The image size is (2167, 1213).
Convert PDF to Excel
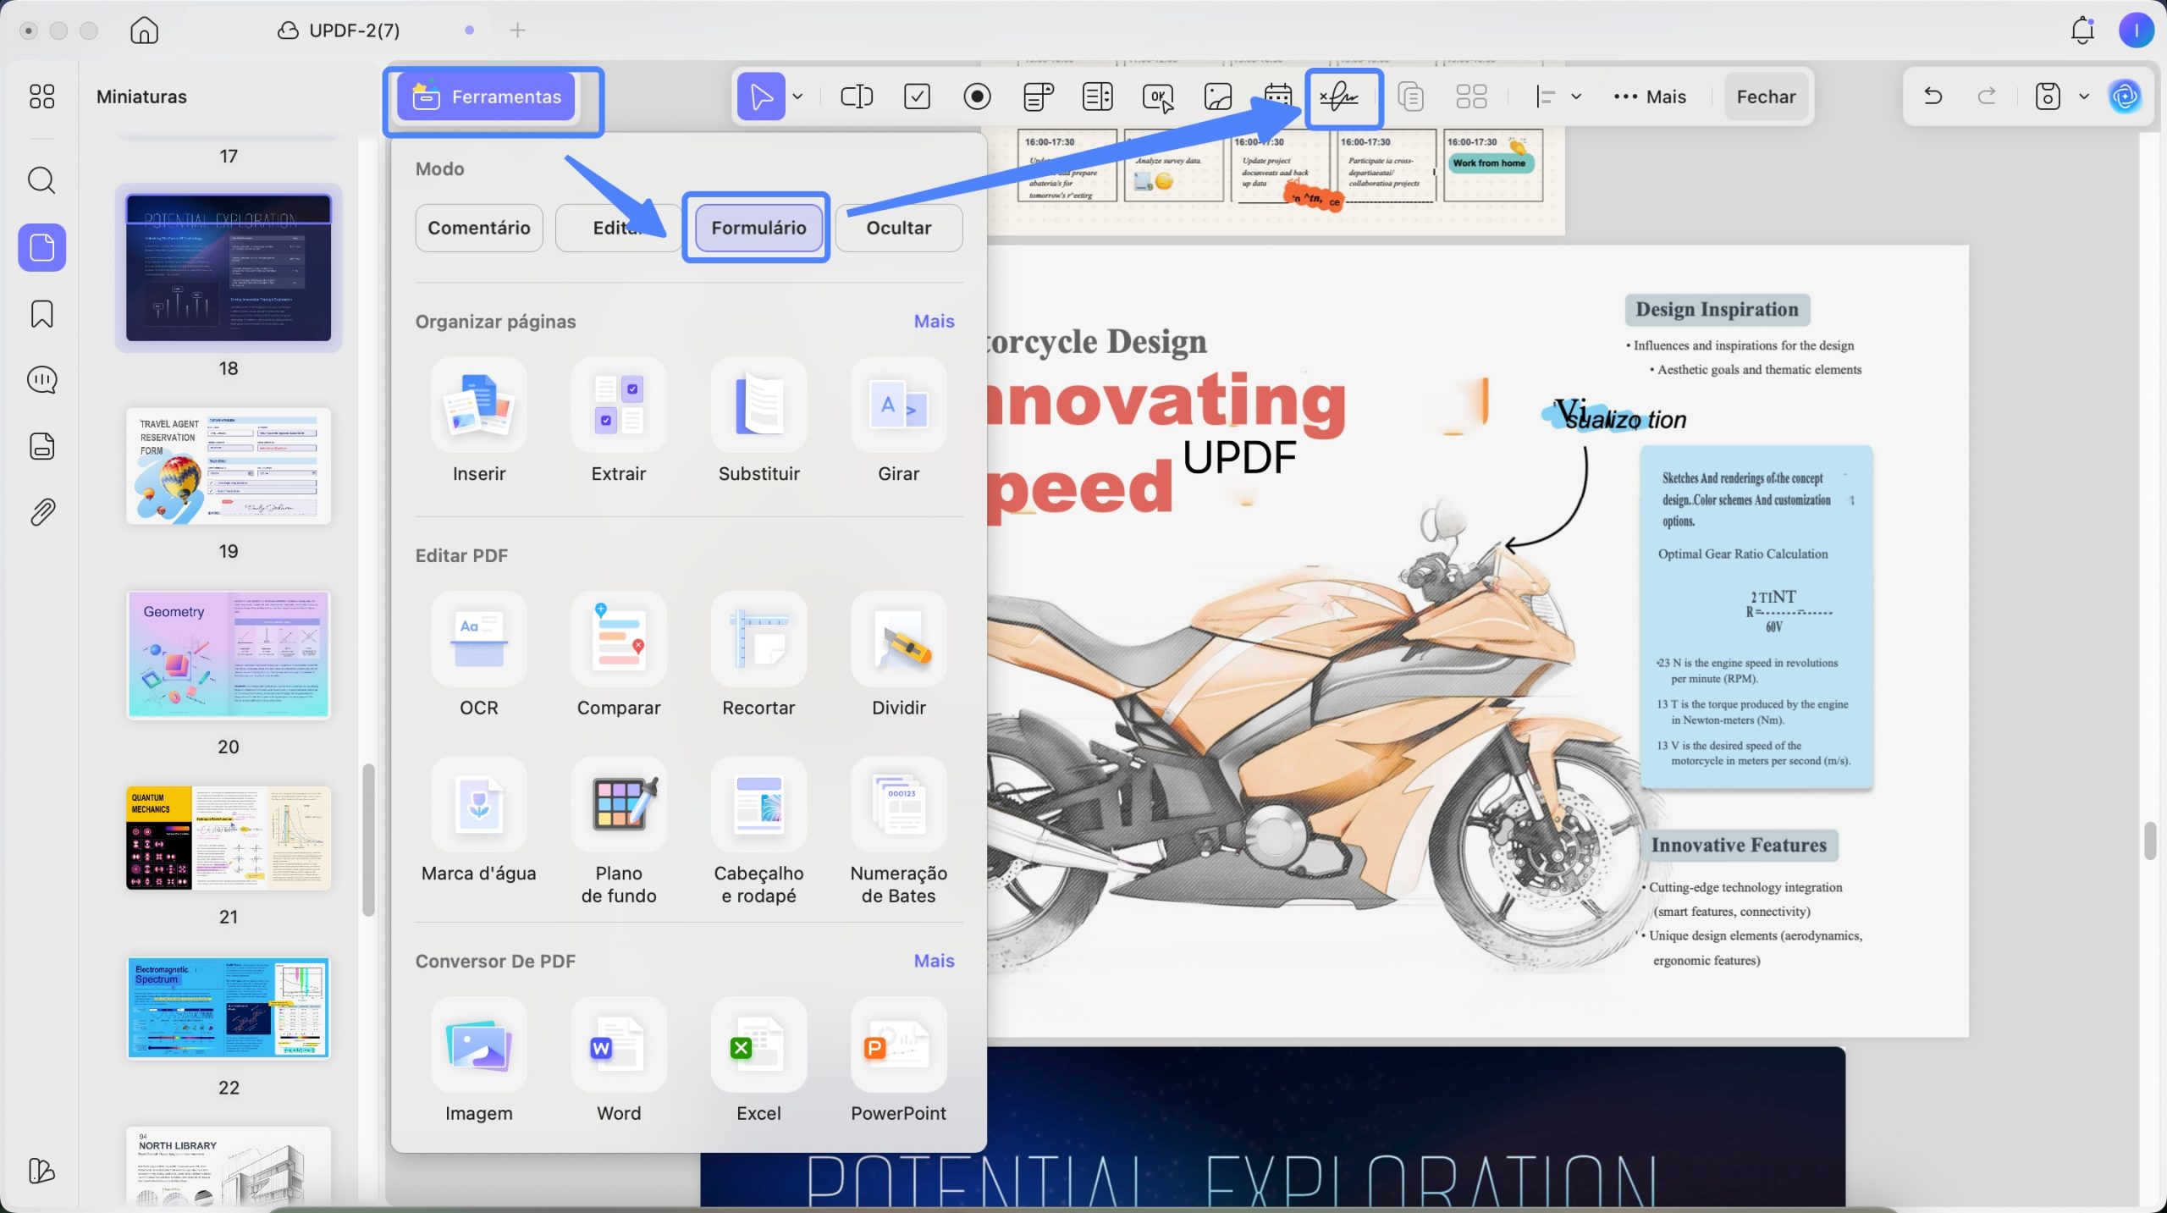(x=758, y=1061)
